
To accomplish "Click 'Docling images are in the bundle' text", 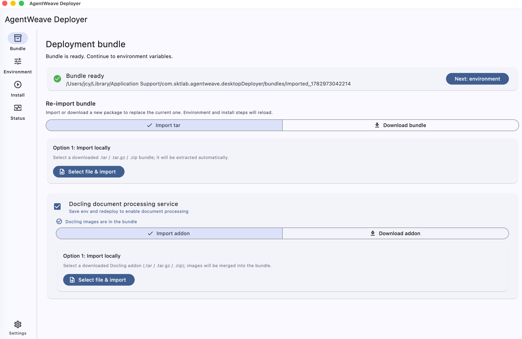I will 101,222.
